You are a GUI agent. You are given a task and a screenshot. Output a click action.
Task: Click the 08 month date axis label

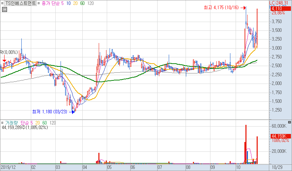(x=188, y=167)
